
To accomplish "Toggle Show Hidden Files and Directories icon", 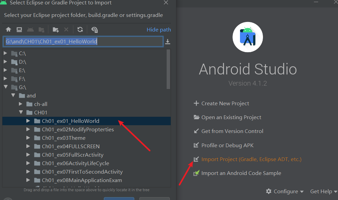I will coord(95,29).
